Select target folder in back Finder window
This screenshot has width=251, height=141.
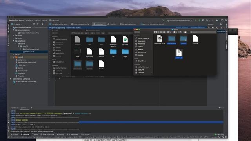125,53
